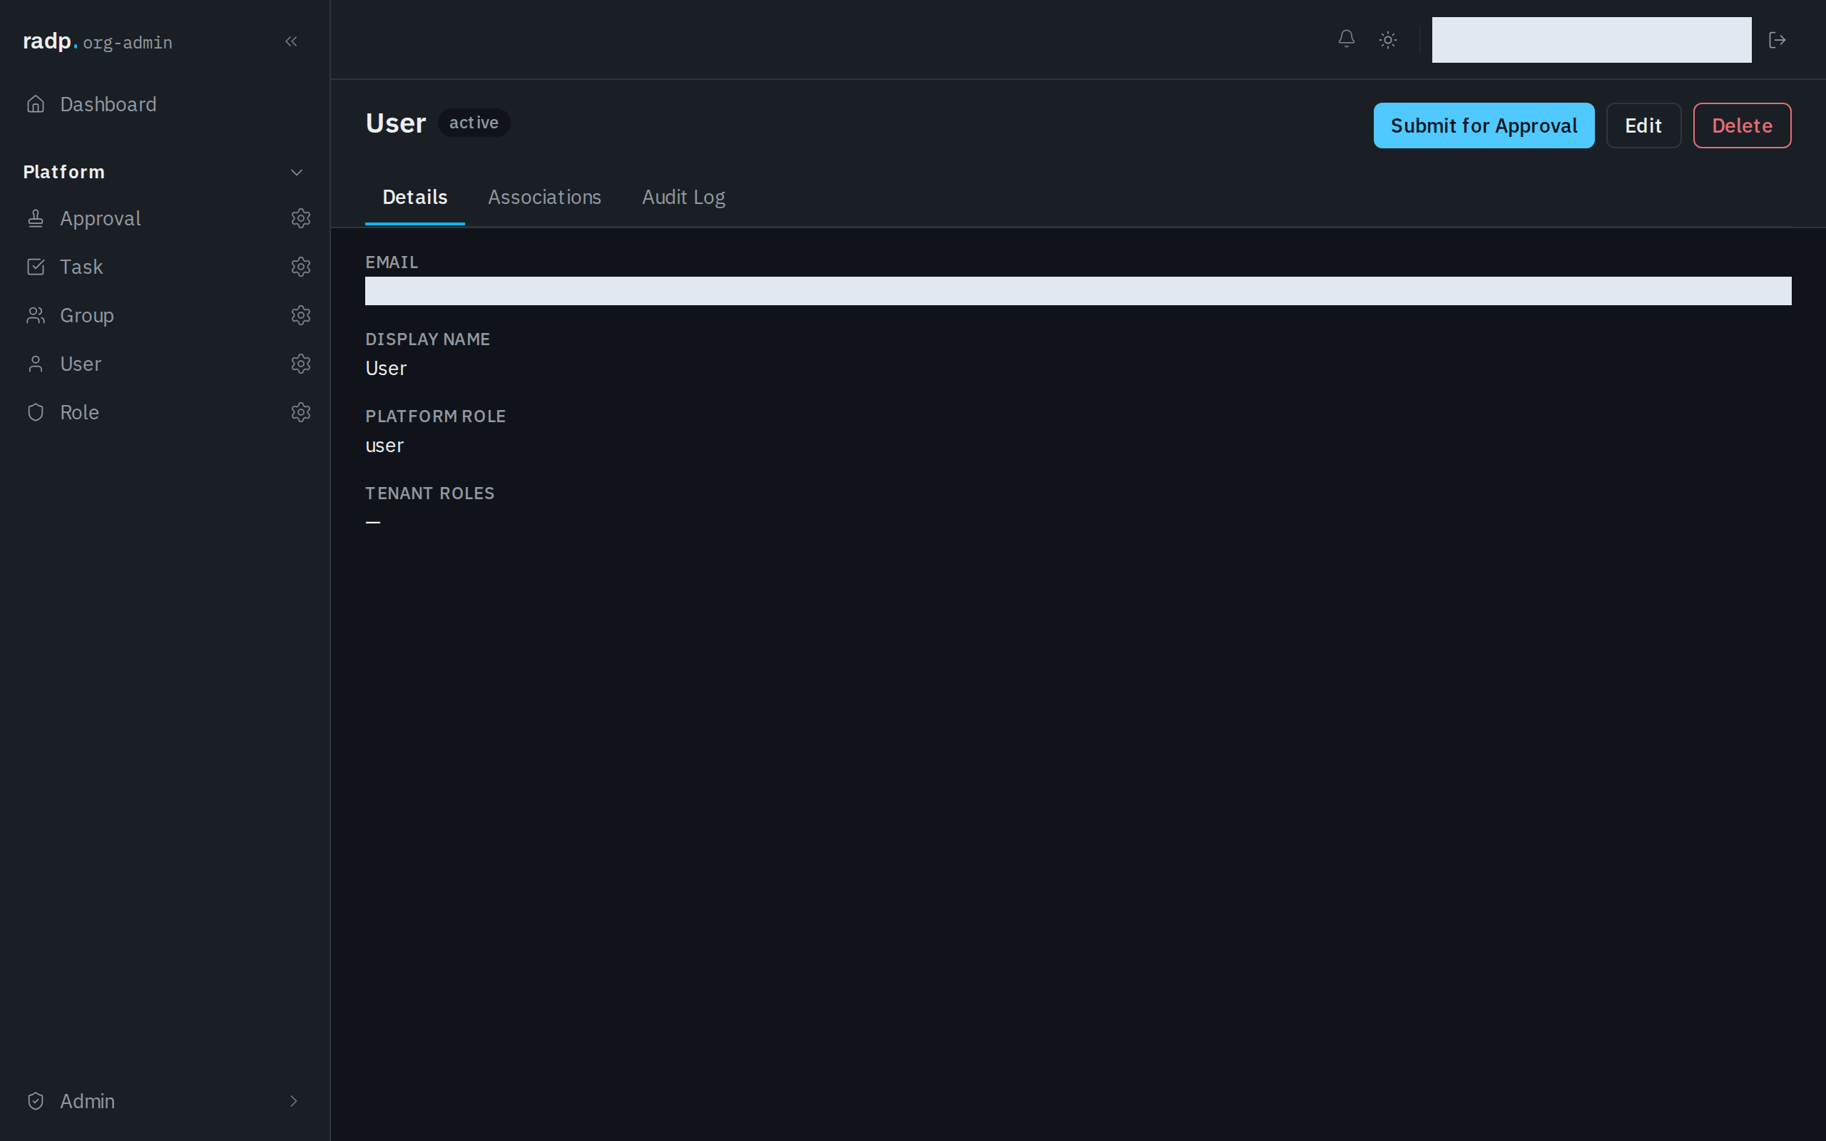The height and width of the screenshot is (1141, 1826).
Task: Click the EMAIL field label
Action: point(391,262)
